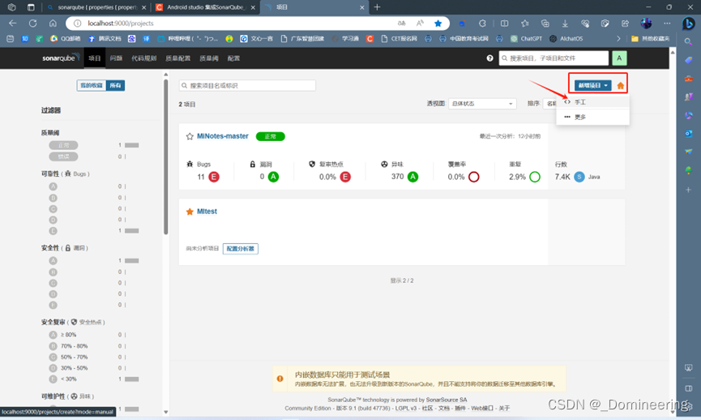Screen dimensions: 701x420
Task: Open the browser downloads icon
Action: point(565,24)
